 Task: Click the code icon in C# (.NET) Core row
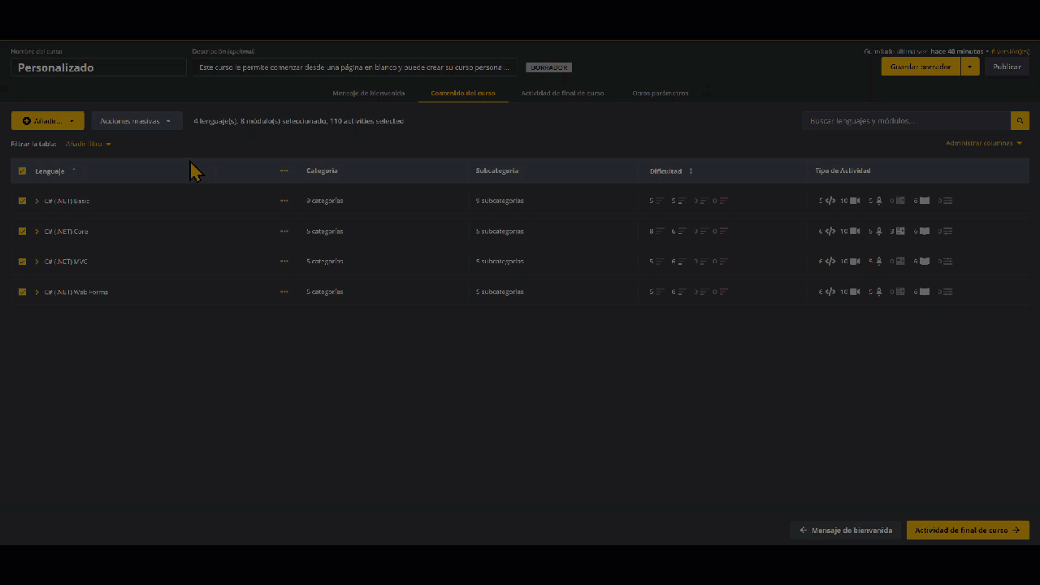pyautogui.click(x=830, y=232)
